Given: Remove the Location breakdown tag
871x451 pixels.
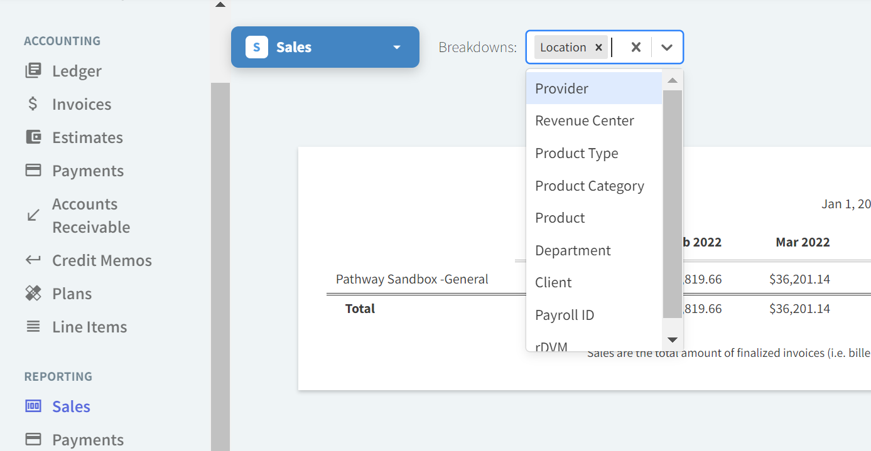Looking at the screenshot, I should pyautogui.click(x=598, y=48).
